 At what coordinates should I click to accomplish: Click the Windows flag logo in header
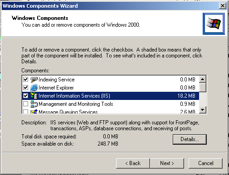coord(214,24)
